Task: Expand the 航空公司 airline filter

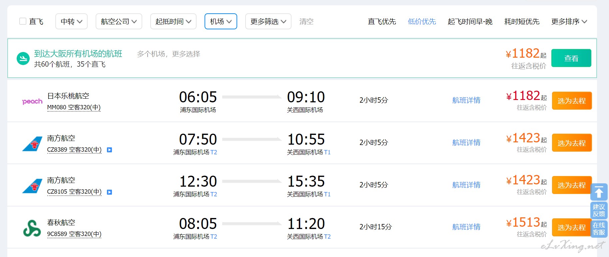Action: pyautogui.click(x=119, y=21)
